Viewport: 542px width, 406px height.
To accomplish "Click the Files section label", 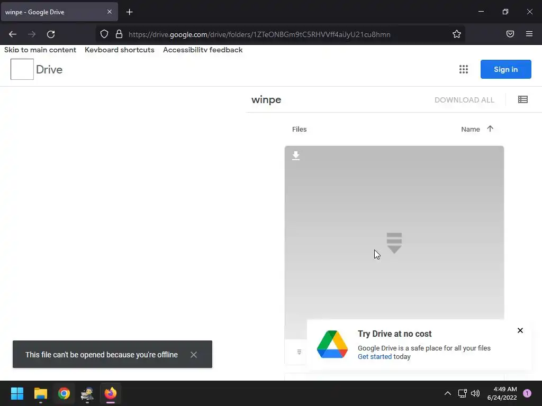I will tap(300, 129).
